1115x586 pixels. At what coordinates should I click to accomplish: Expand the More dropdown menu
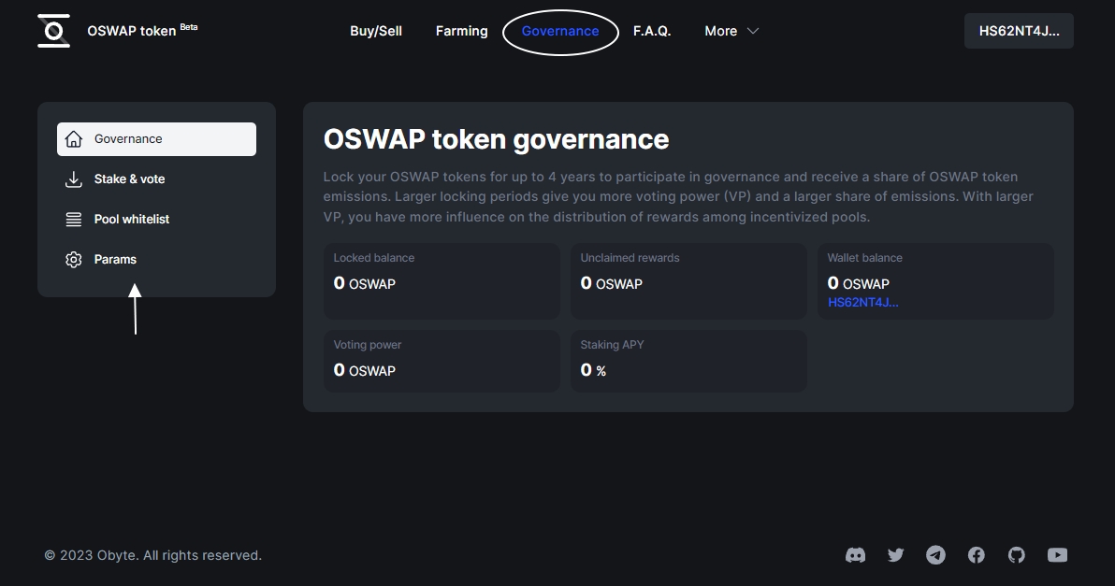(731, 31)
